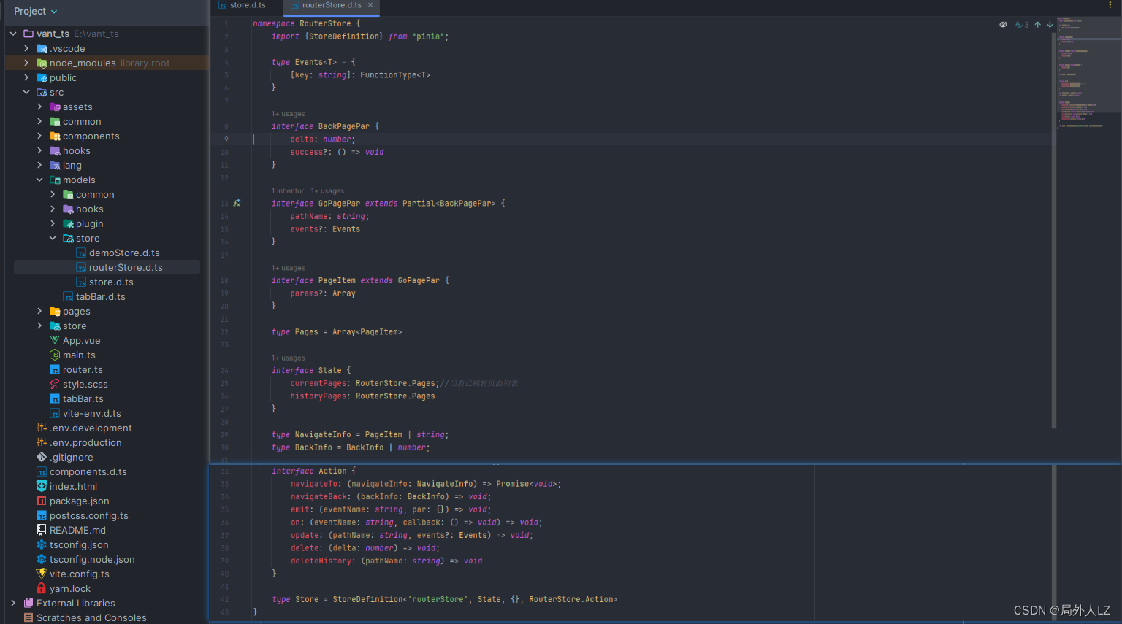Switch to the store.d.ts editor tab
Viewport: 1122px width, 624px height.
[x=242, y=5]
